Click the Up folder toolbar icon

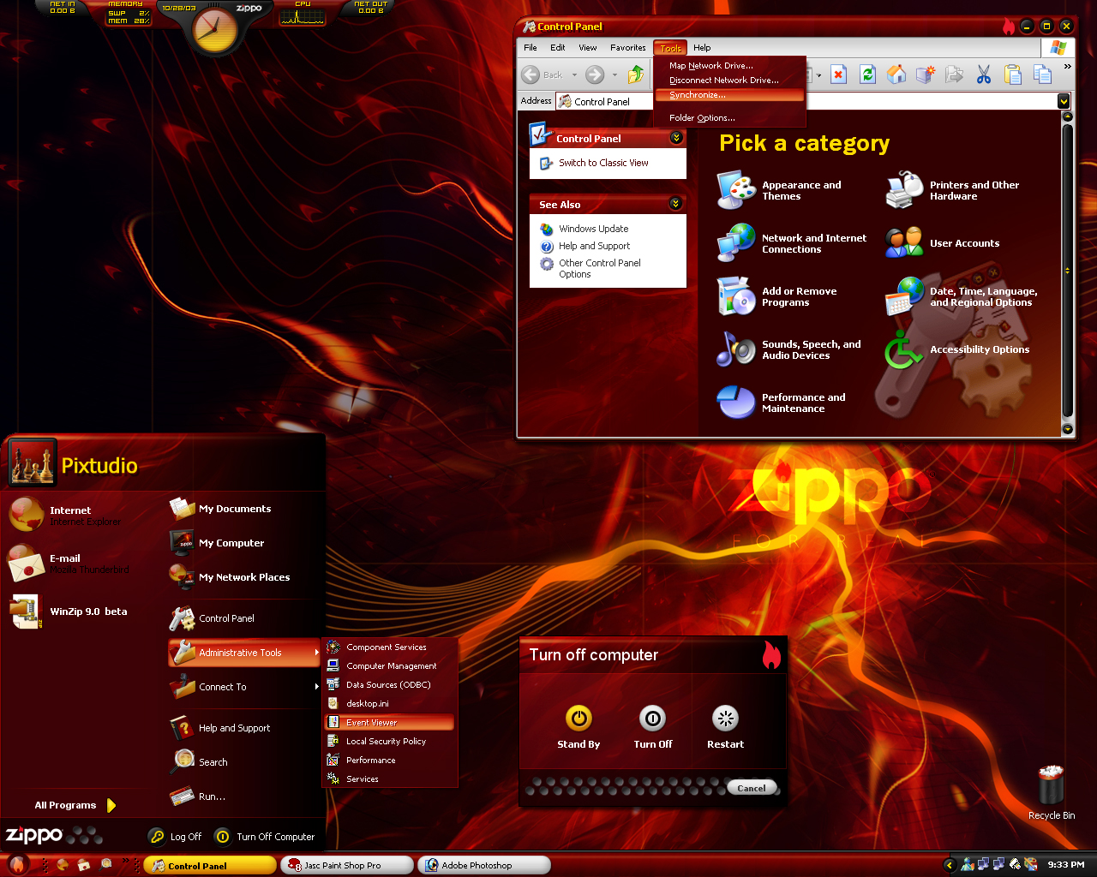click(x=636, y=75)
